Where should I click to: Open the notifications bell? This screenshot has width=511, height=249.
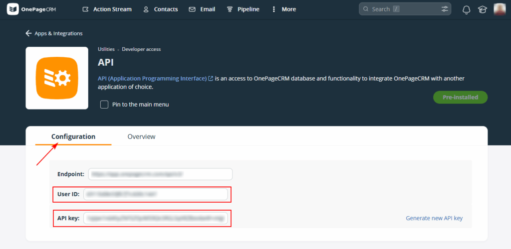tap(467, 9)
